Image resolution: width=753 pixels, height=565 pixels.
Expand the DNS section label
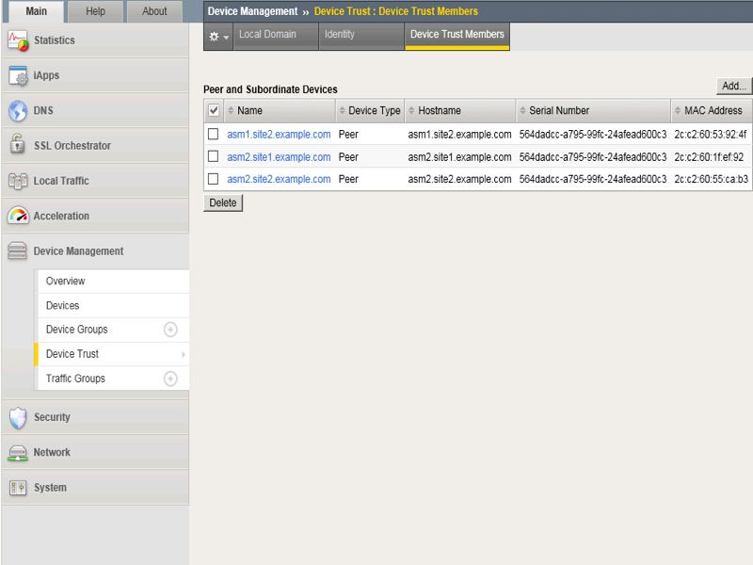(43, 110)
